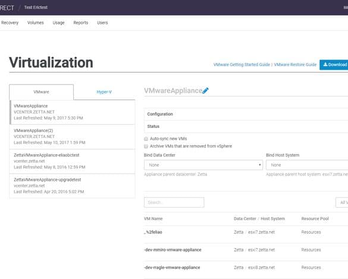The height and width of the screenshot is (279, 348).
Task: Open the All VMs filter dropdown
Action: [x=342, y=202]
